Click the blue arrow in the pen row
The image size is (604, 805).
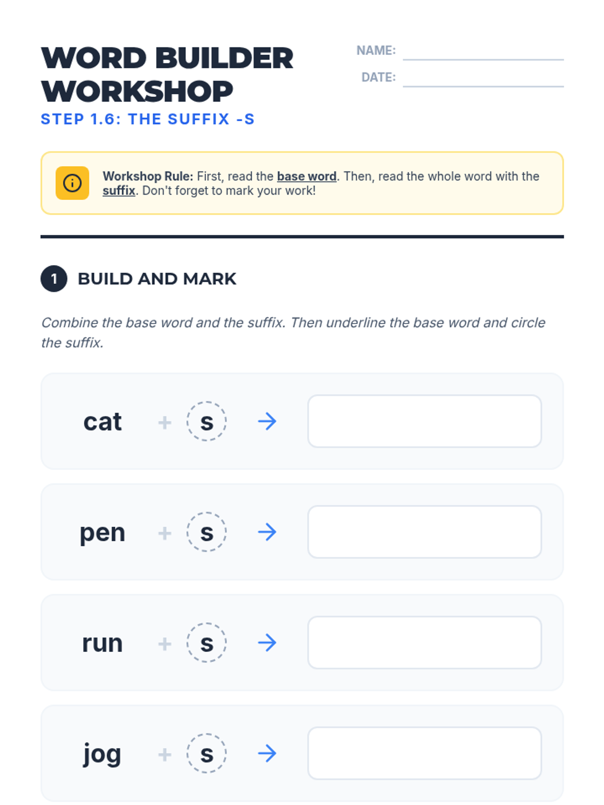(267, 532)
